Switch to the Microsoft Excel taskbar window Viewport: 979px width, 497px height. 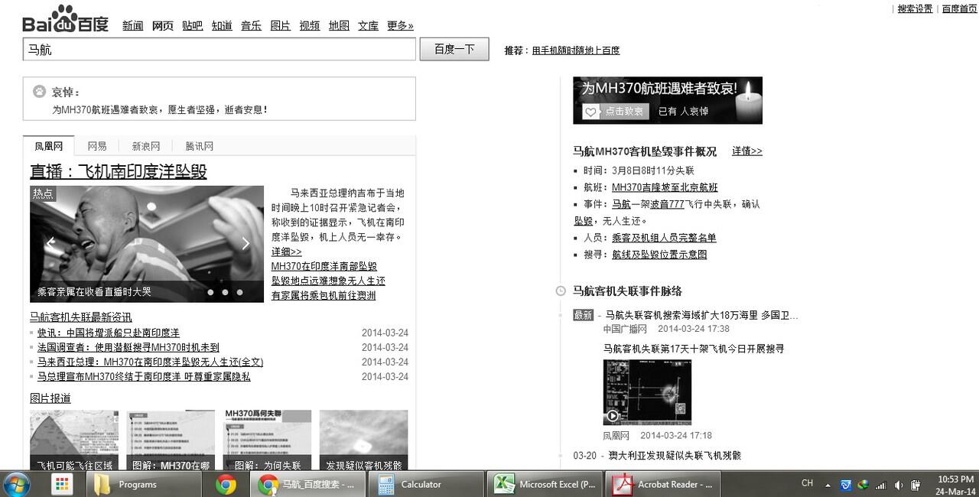point(545,484)
